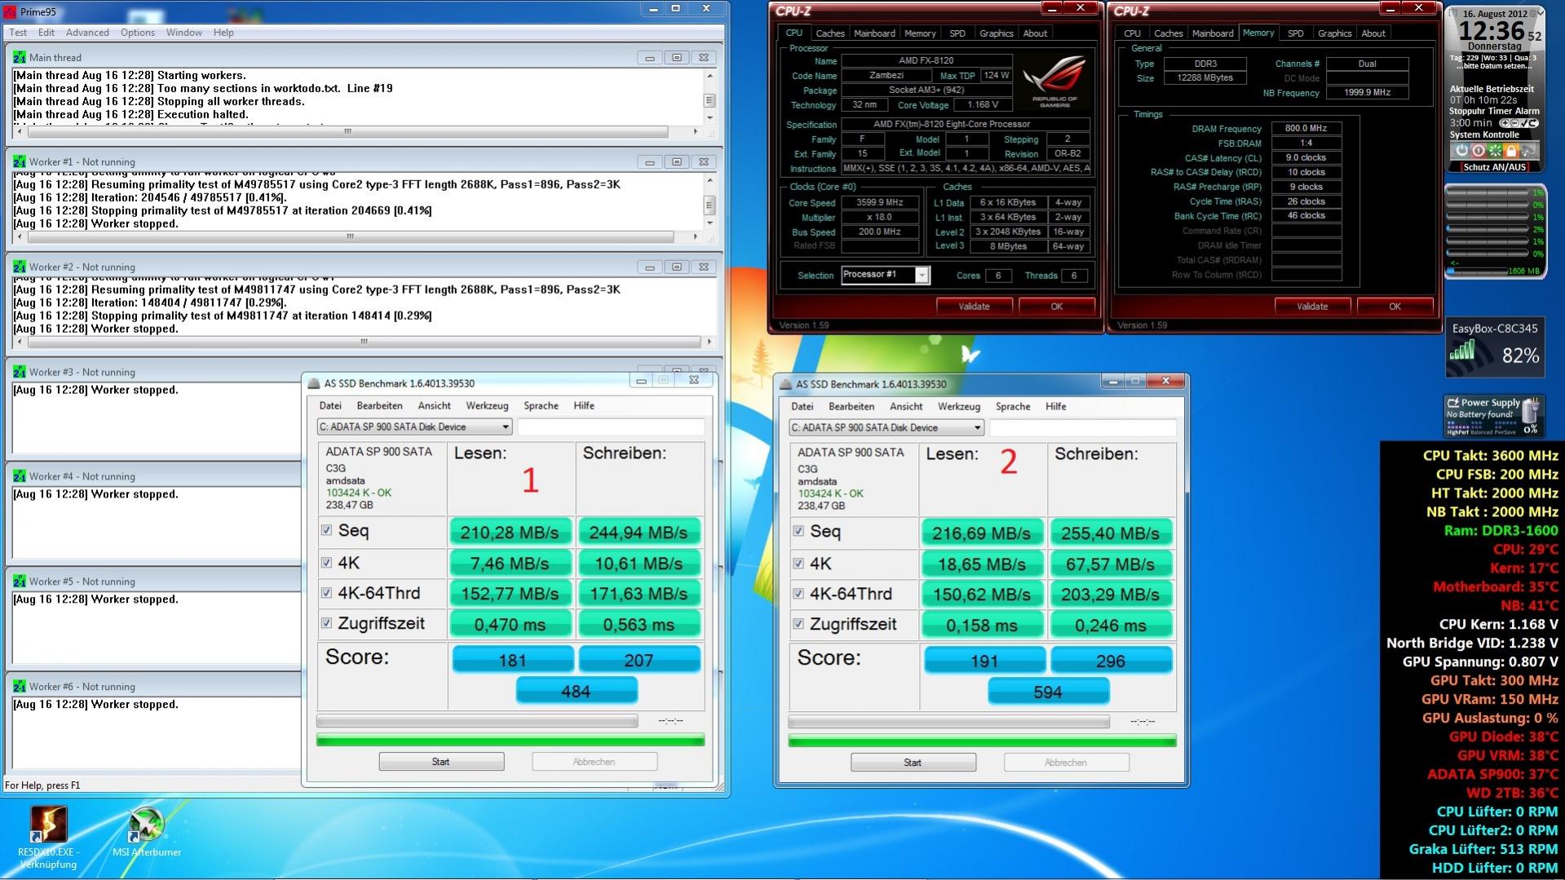The width and height of the screenshot is (1565, 880).
Task: Click the grey icon right of the lock icon
Action: pyautogui.click(x=1528, y=151)
